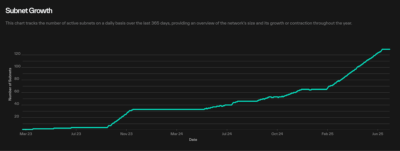
Task: Click the 'Mar 24' x-axis tick label
Action: 177,134
